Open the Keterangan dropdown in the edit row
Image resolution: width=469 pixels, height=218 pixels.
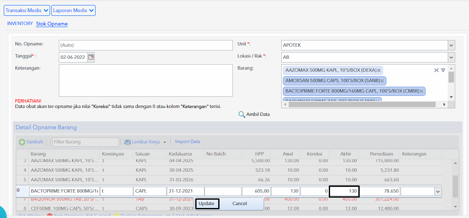point(438,191)
